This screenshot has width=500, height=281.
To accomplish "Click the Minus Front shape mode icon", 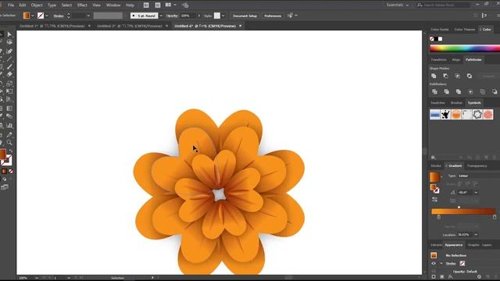I will pyautogui.click(x=445, y=76).
